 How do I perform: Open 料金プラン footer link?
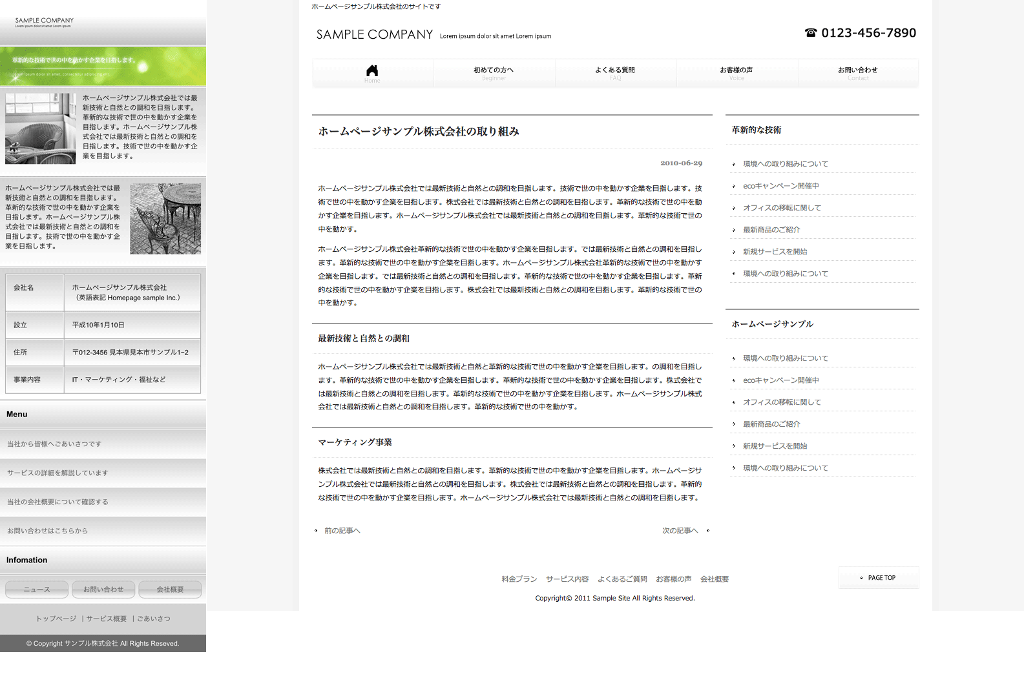519,579
